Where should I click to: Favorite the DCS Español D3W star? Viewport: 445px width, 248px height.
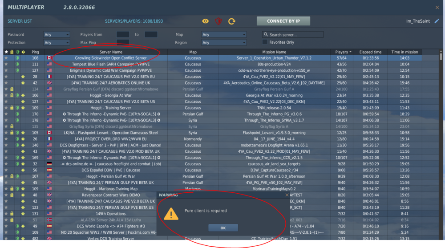6,170
